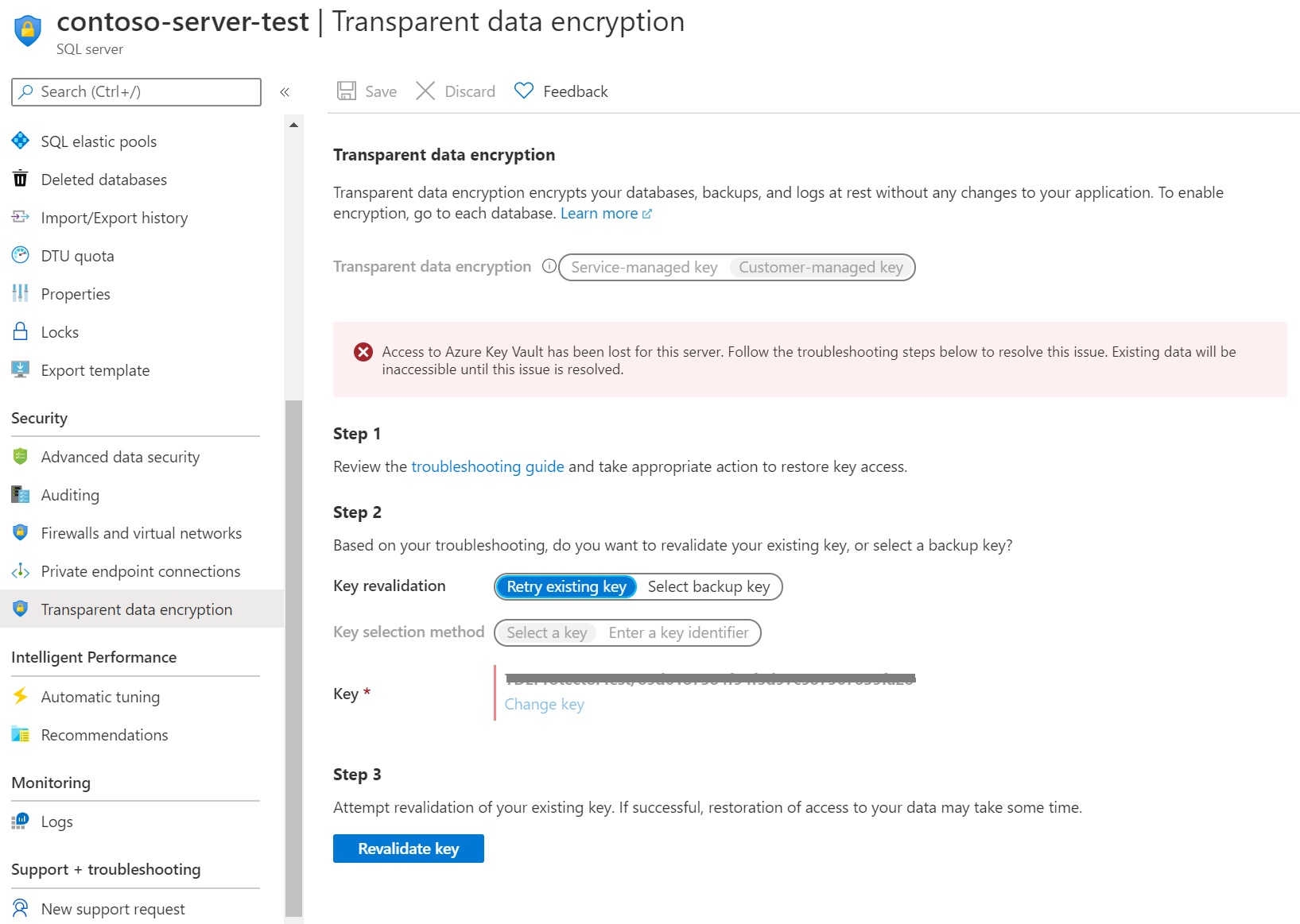Image resolution: width=1300 pixels, height=924 pixels.
Task: Select the Select backup key option
Action: coord(709,586)
